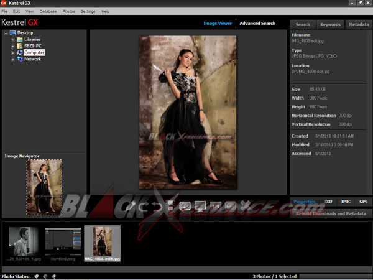The width and height of the screenshot is (373, 280).
Task: Expand the RBZ9-PC tree node
Action: 13,46
